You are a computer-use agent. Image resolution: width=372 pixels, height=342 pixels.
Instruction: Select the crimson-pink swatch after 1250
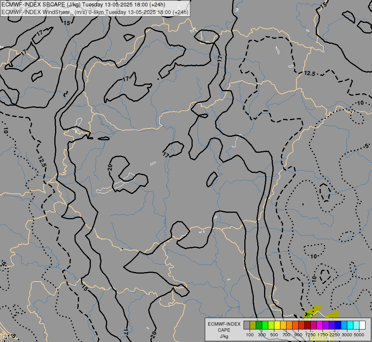coord(313,325)
